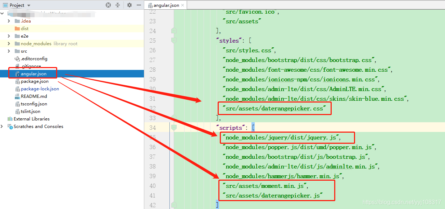This screenshot has width=445, height=209.
Task: Click the .editorconfig gear icon
Action: [x=17, y=59]
